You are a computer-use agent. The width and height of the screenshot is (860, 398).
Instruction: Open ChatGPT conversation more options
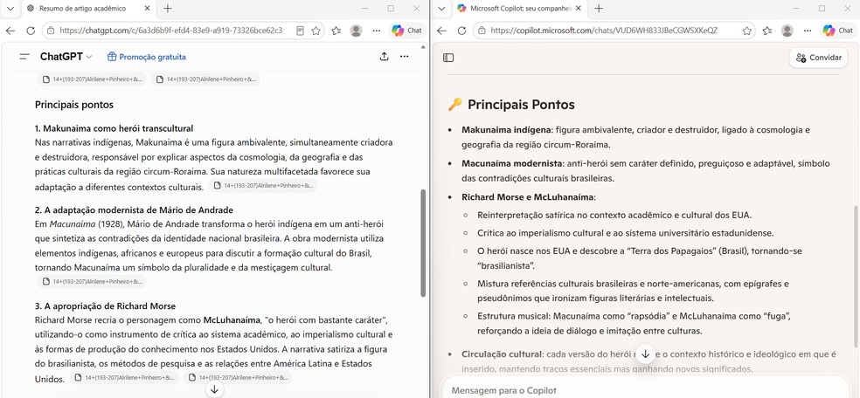[x=405, y=57]
